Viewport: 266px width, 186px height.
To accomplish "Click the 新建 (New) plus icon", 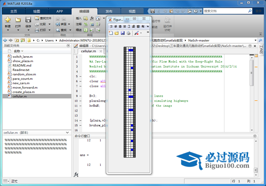I will (x=8, y=20).
